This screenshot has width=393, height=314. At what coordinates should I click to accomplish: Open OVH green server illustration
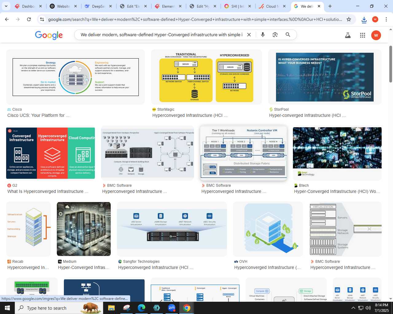pyautogui.click(x=268, y=229)
